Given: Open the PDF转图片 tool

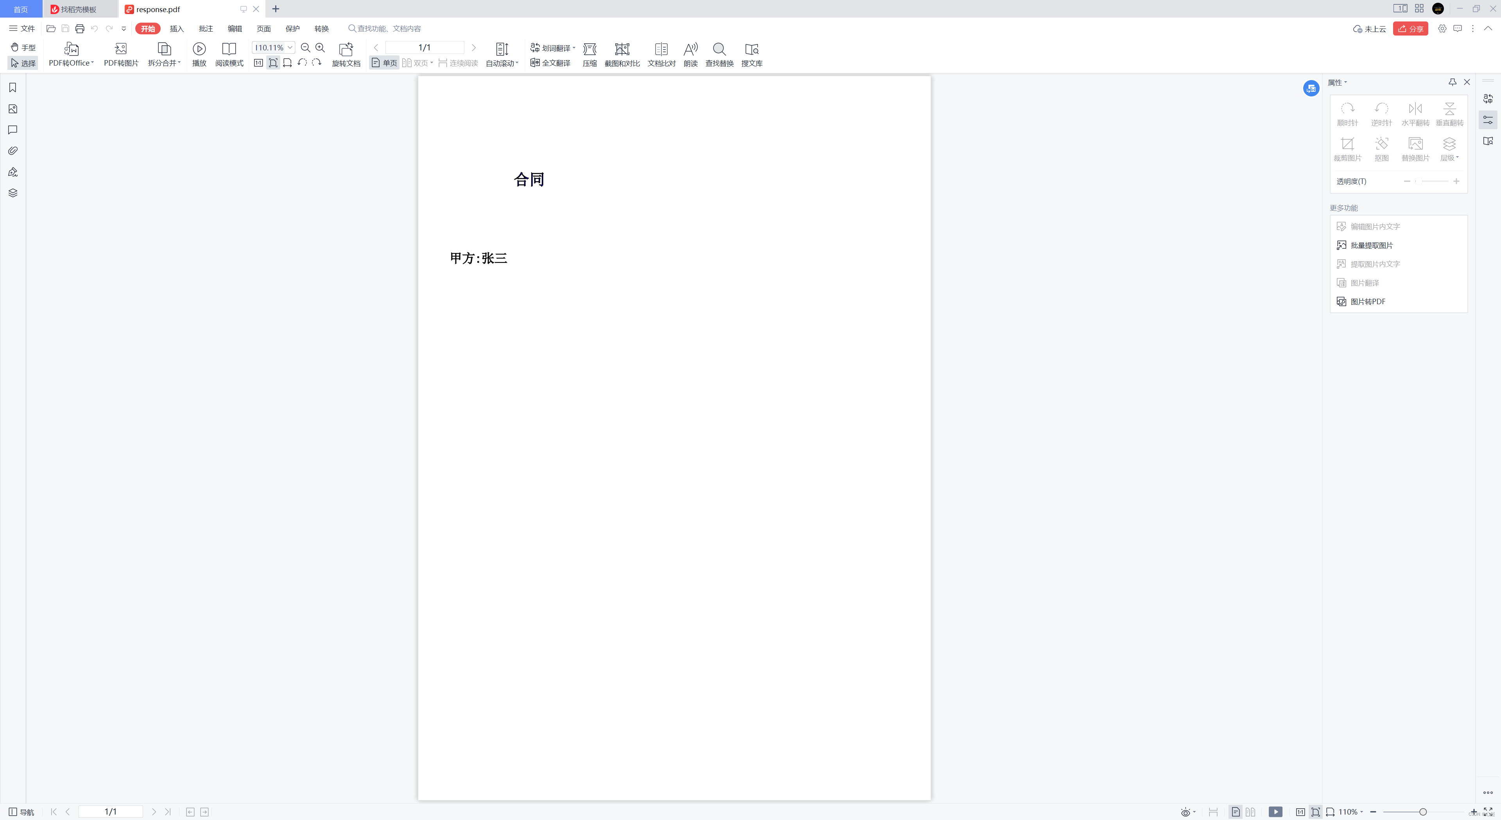Looking at the screenshot, I should [x=121, y=54].
